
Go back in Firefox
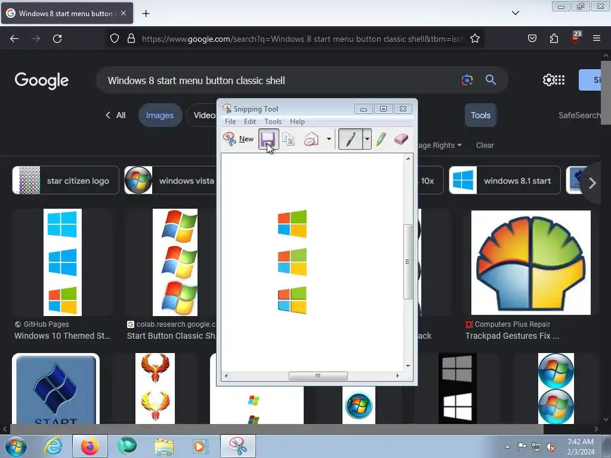[x=14, y=39]
